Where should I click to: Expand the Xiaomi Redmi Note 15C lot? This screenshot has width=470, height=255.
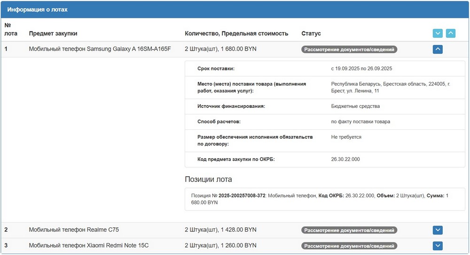pos(438,246)
